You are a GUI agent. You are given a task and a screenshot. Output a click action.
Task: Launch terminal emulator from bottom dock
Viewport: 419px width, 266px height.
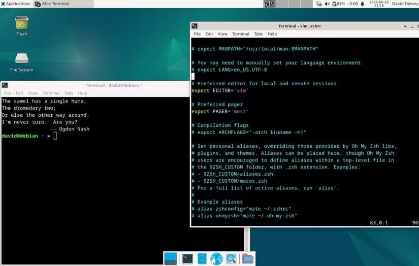(187, 258)
